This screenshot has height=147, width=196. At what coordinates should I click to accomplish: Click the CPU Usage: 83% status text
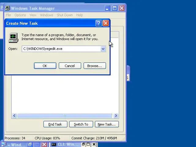[47, 138]
